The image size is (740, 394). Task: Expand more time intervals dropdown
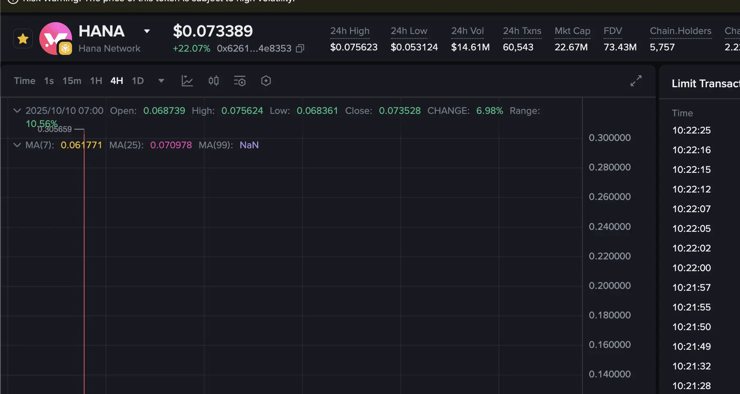(161, 81)
